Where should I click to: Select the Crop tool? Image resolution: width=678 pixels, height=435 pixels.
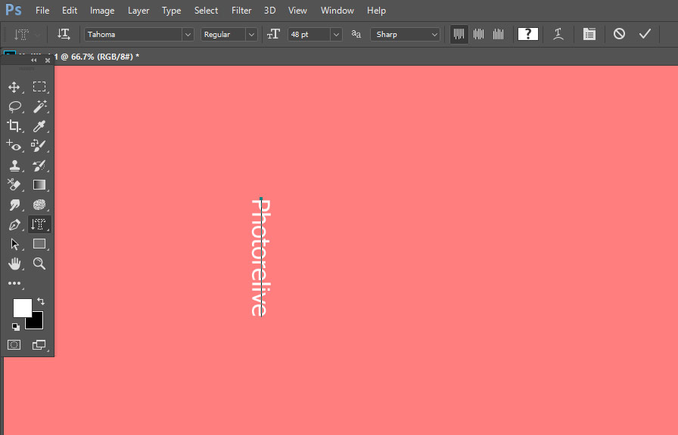14,126
